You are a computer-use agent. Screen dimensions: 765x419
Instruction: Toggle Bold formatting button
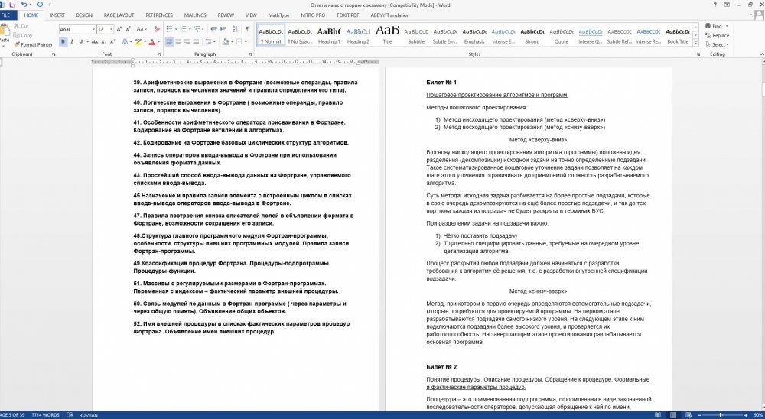63,41
